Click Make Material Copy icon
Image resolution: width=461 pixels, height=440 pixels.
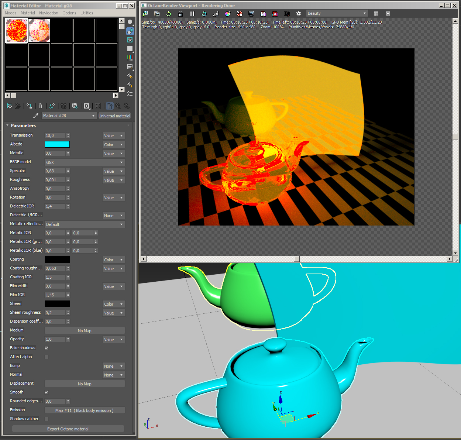pyautogui.click(x=52, y=106)
